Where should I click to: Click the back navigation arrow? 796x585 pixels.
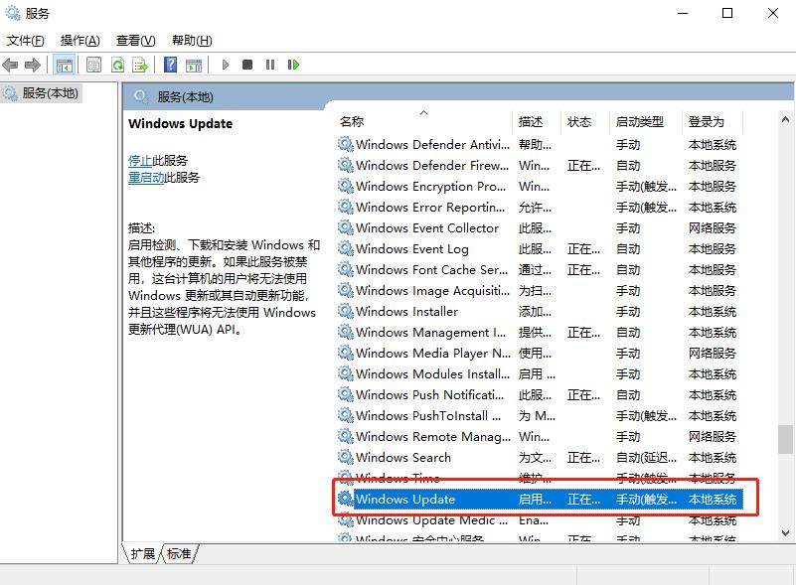tap(11, 64)
